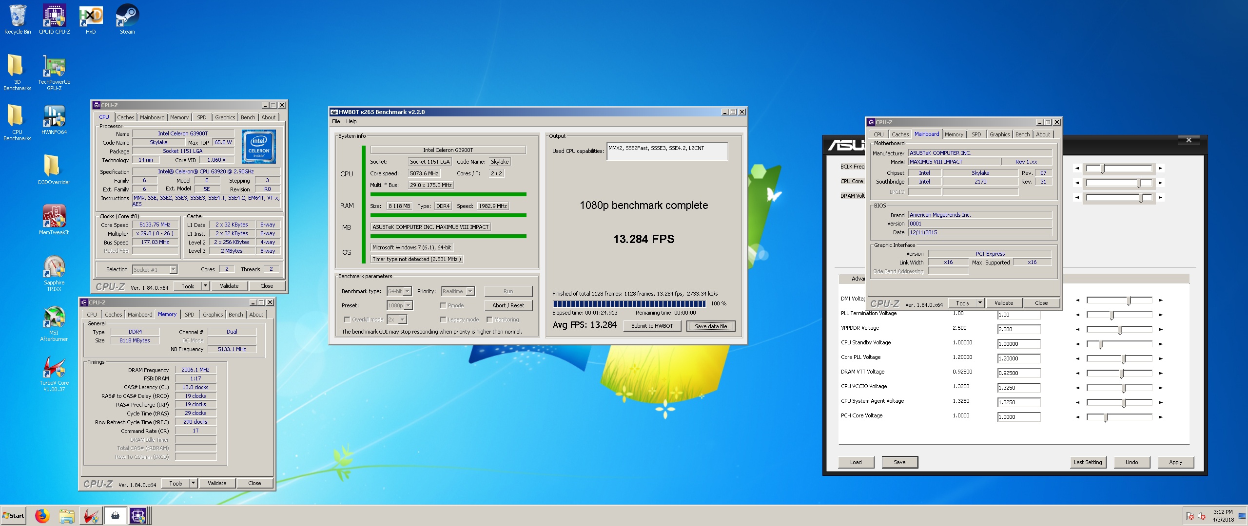Click Save data file button
1248x526 pixels.
coord(711,326)
